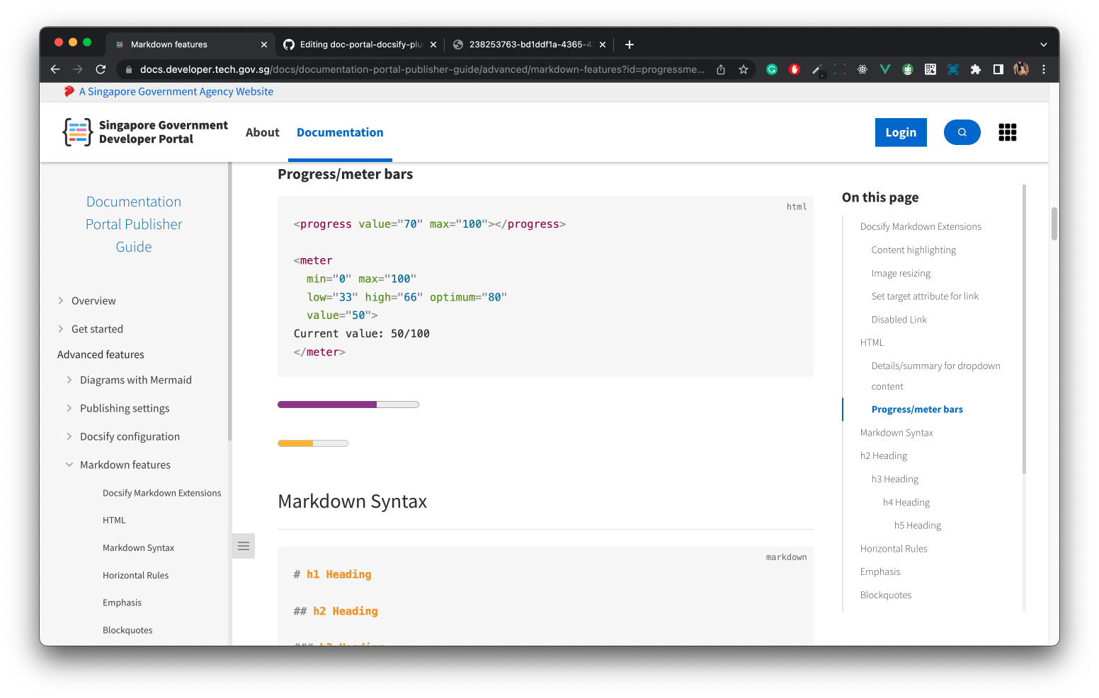Screen dimensions: 1099x698
Task: Click the Advanced features sidebar heading
Action: tap(101, 354)
